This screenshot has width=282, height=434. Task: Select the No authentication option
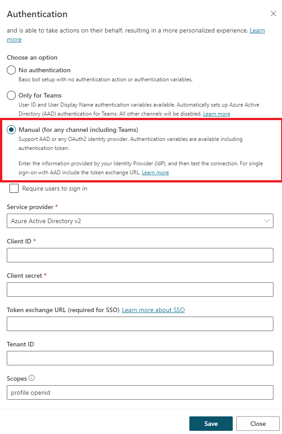[12, 70]
